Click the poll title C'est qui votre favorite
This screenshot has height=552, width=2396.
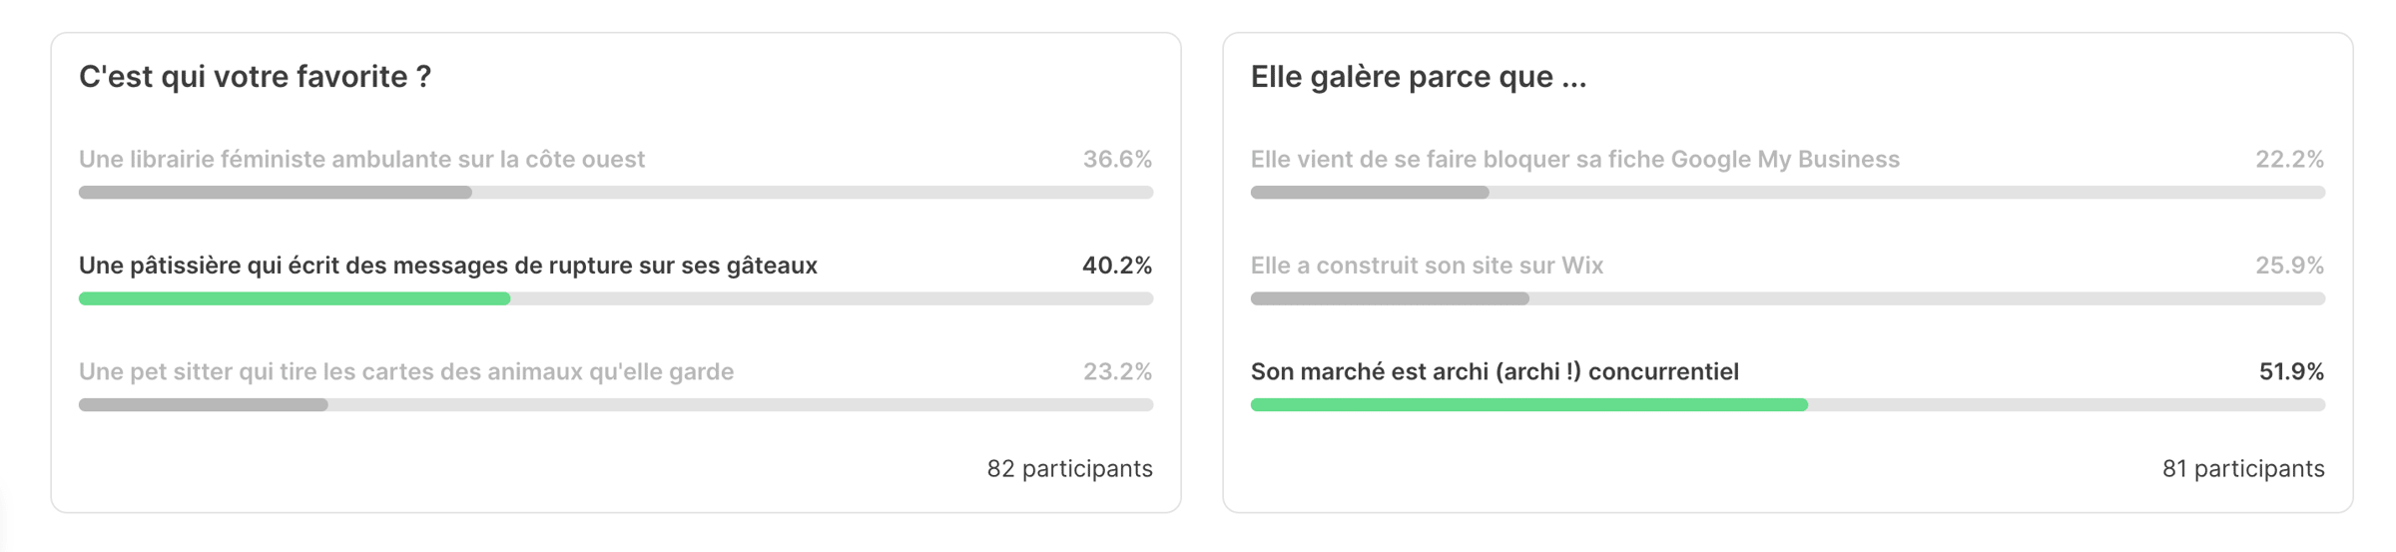click(x=255, y=77)
